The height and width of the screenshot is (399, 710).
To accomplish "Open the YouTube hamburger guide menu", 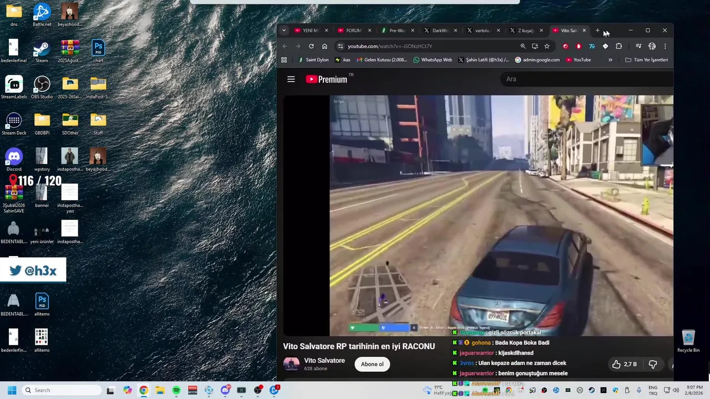I will [291, 79].
